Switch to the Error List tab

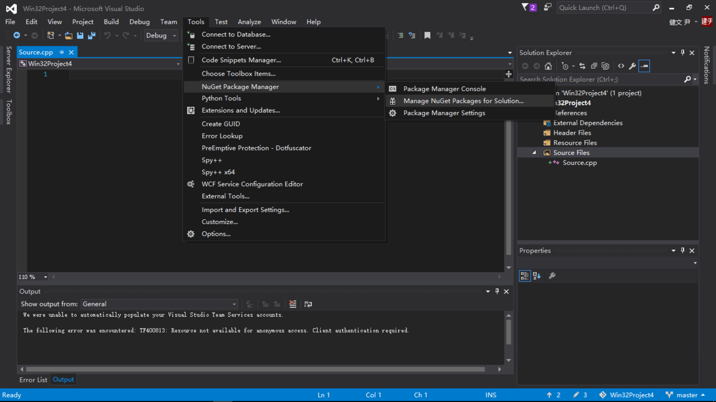[33, 380]
